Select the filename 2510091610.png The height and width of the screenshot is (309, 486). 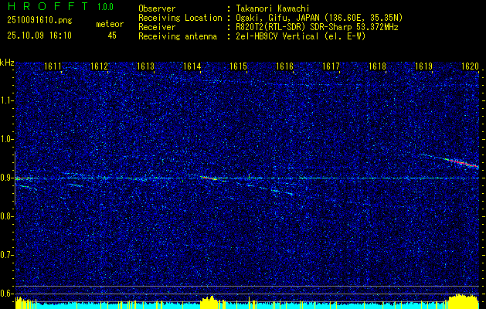(39, 21)
